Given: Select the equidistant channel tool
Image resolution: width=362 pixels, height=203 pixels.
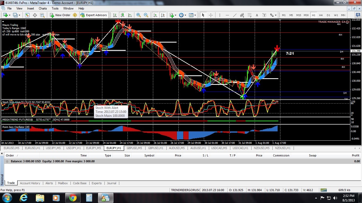Looking at the screenshot, I should pyautogui.click(x=242, y=15).
